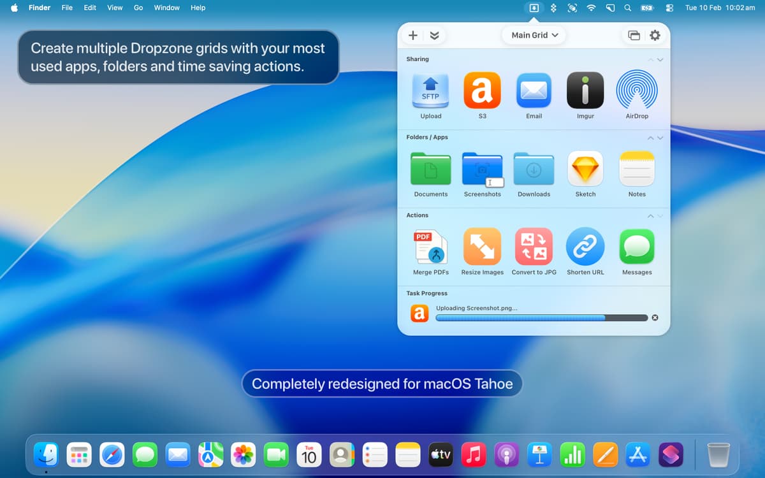Viewport: 765px width, 478px height.
Task: Open the Main Grid dropdown
Action: (534, 35)
